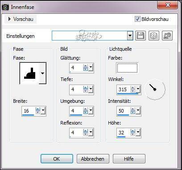Click the save preset floppy disk icon

pyautogui.click(x=141, y=36)
